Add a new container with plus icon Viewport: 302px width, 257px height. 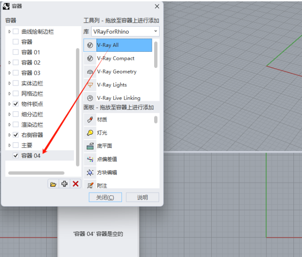64,184
